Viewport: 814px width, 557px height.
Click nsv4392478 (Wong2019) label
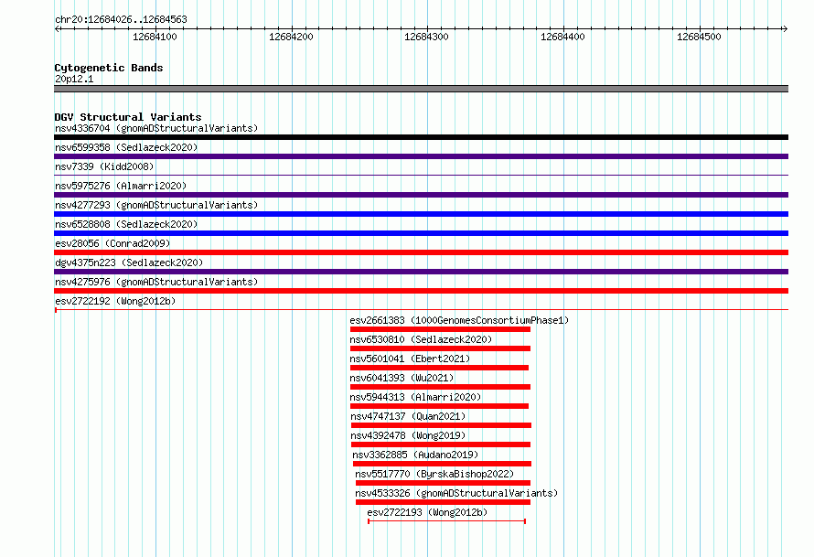point(408,435)
